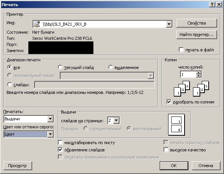Click the question mark help icon
Viewport: 224px width, 174px height.
212,5
